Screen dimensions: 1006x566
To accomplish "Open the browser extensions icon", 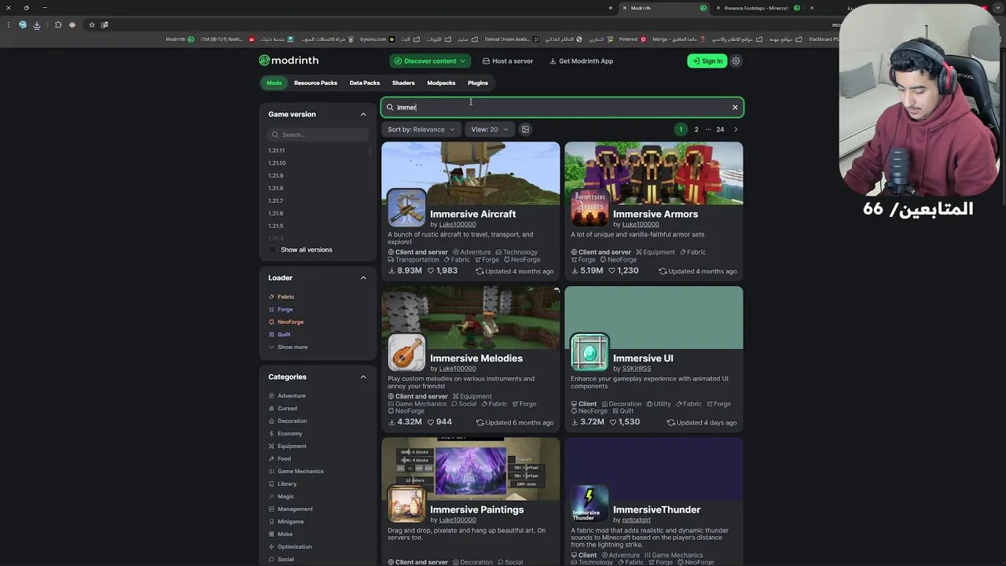I will [58, 24].
